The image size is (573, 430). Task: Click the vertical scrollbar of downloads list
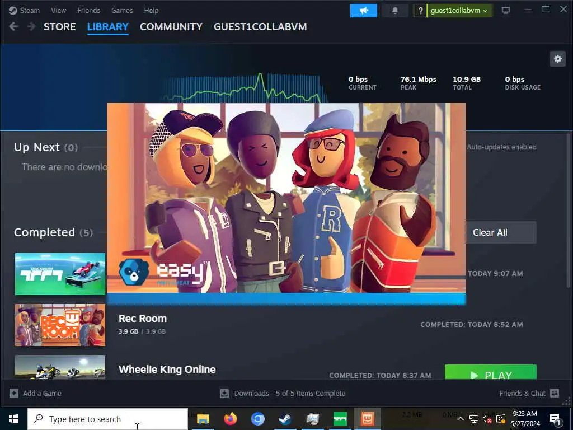569,211
